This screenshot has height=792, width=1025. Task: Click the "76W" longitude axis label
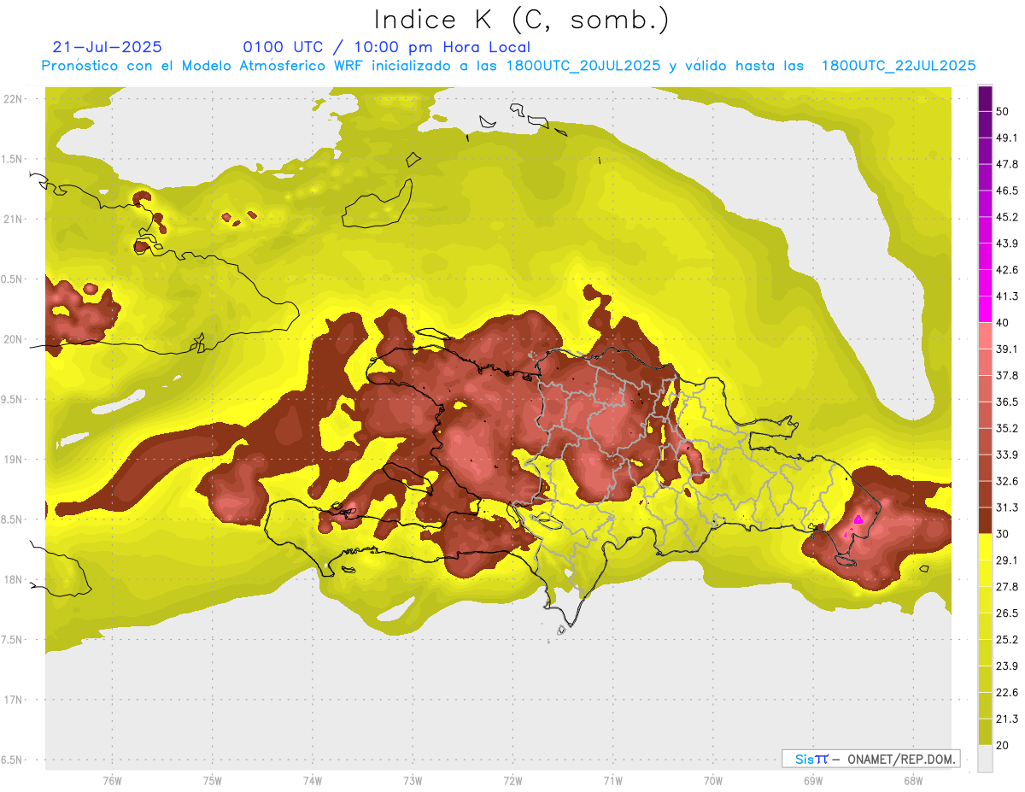click(112, 780)
